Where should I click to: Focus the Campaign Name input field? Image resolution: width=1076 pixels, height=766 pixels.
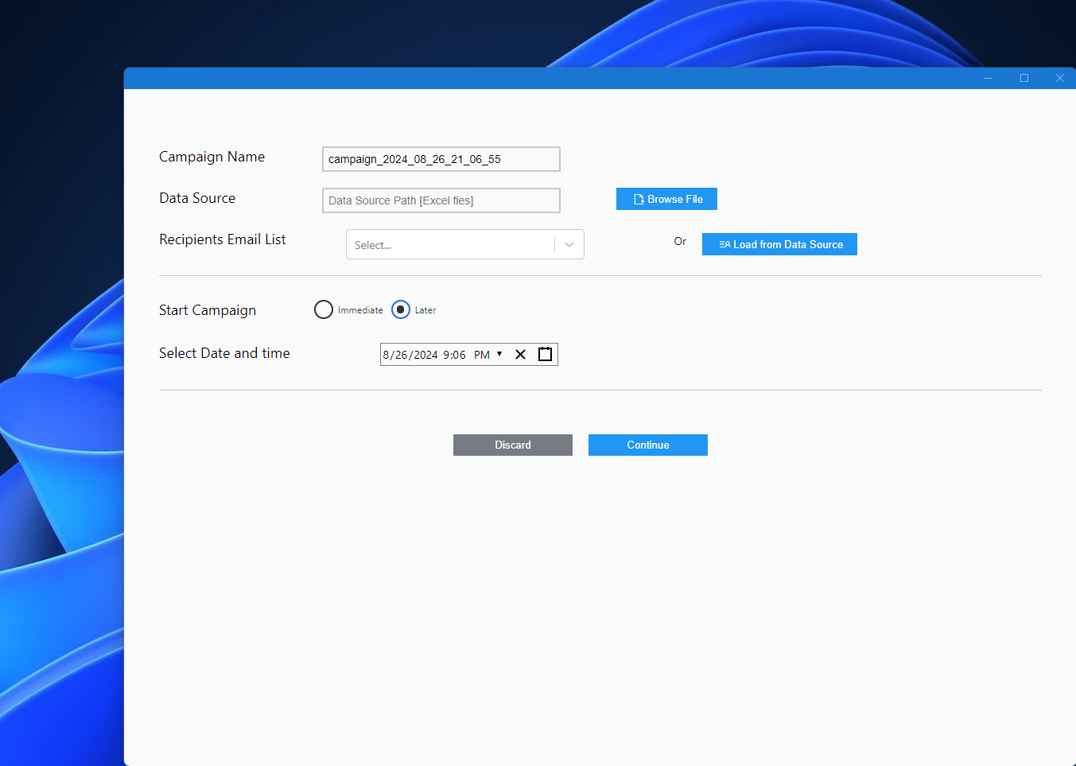click(x=441, y=159)
